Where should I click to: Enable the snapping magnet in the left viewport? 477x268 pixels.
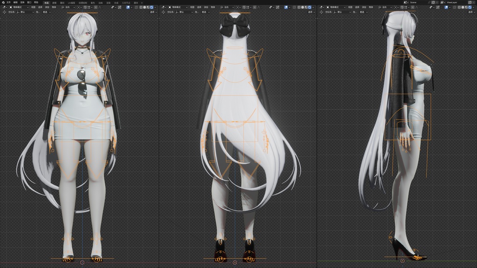pos(85,7)
